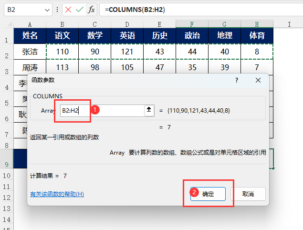Cancel formula entry with the red X
The image size is (303, 230).
coord(68,10)
